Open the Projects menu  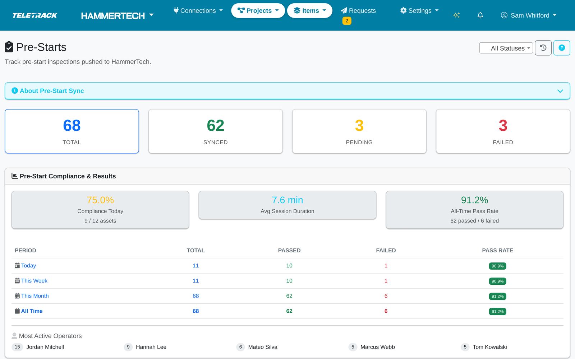point(258,11)
